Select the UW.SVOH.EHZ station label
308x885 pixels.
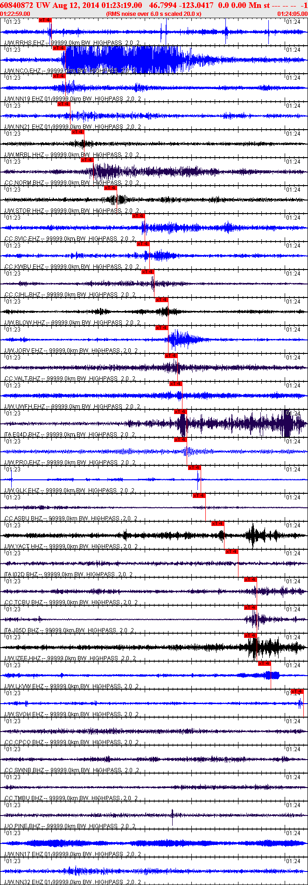click(71, 714)
